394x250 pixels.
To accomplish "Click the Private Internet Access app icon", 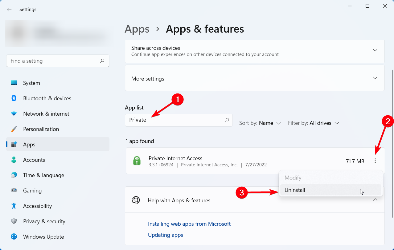I will [137, 161].
